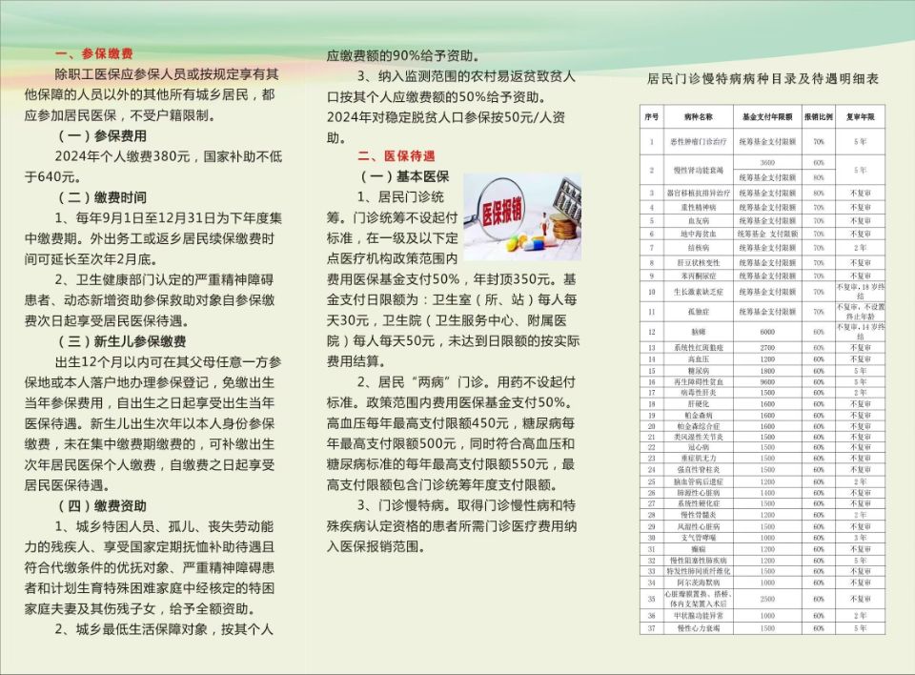The width and height of the screenshot is (915, 675).
Task: Click the table cell 冠心病
Action: 699,447
